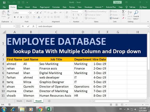Click the Select All corner triangle
The image size is (150, 112).
tap(4, 32)
